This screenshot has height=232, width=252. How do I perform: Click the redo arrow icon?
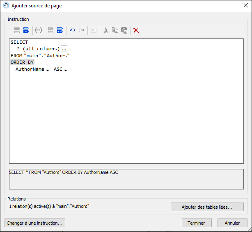[81, 30]
